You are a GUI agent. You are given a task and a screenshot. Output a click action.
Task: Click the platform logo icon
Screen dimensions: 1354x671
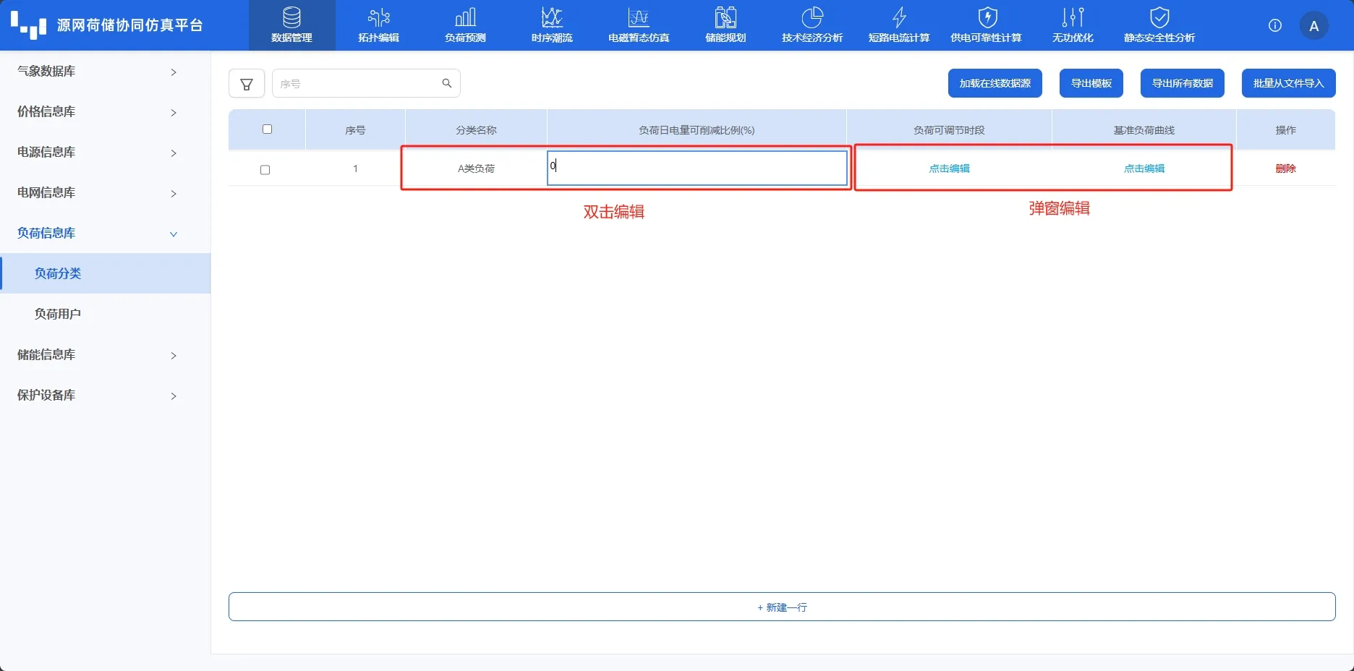pyautogui.click(x=29, y=25)
